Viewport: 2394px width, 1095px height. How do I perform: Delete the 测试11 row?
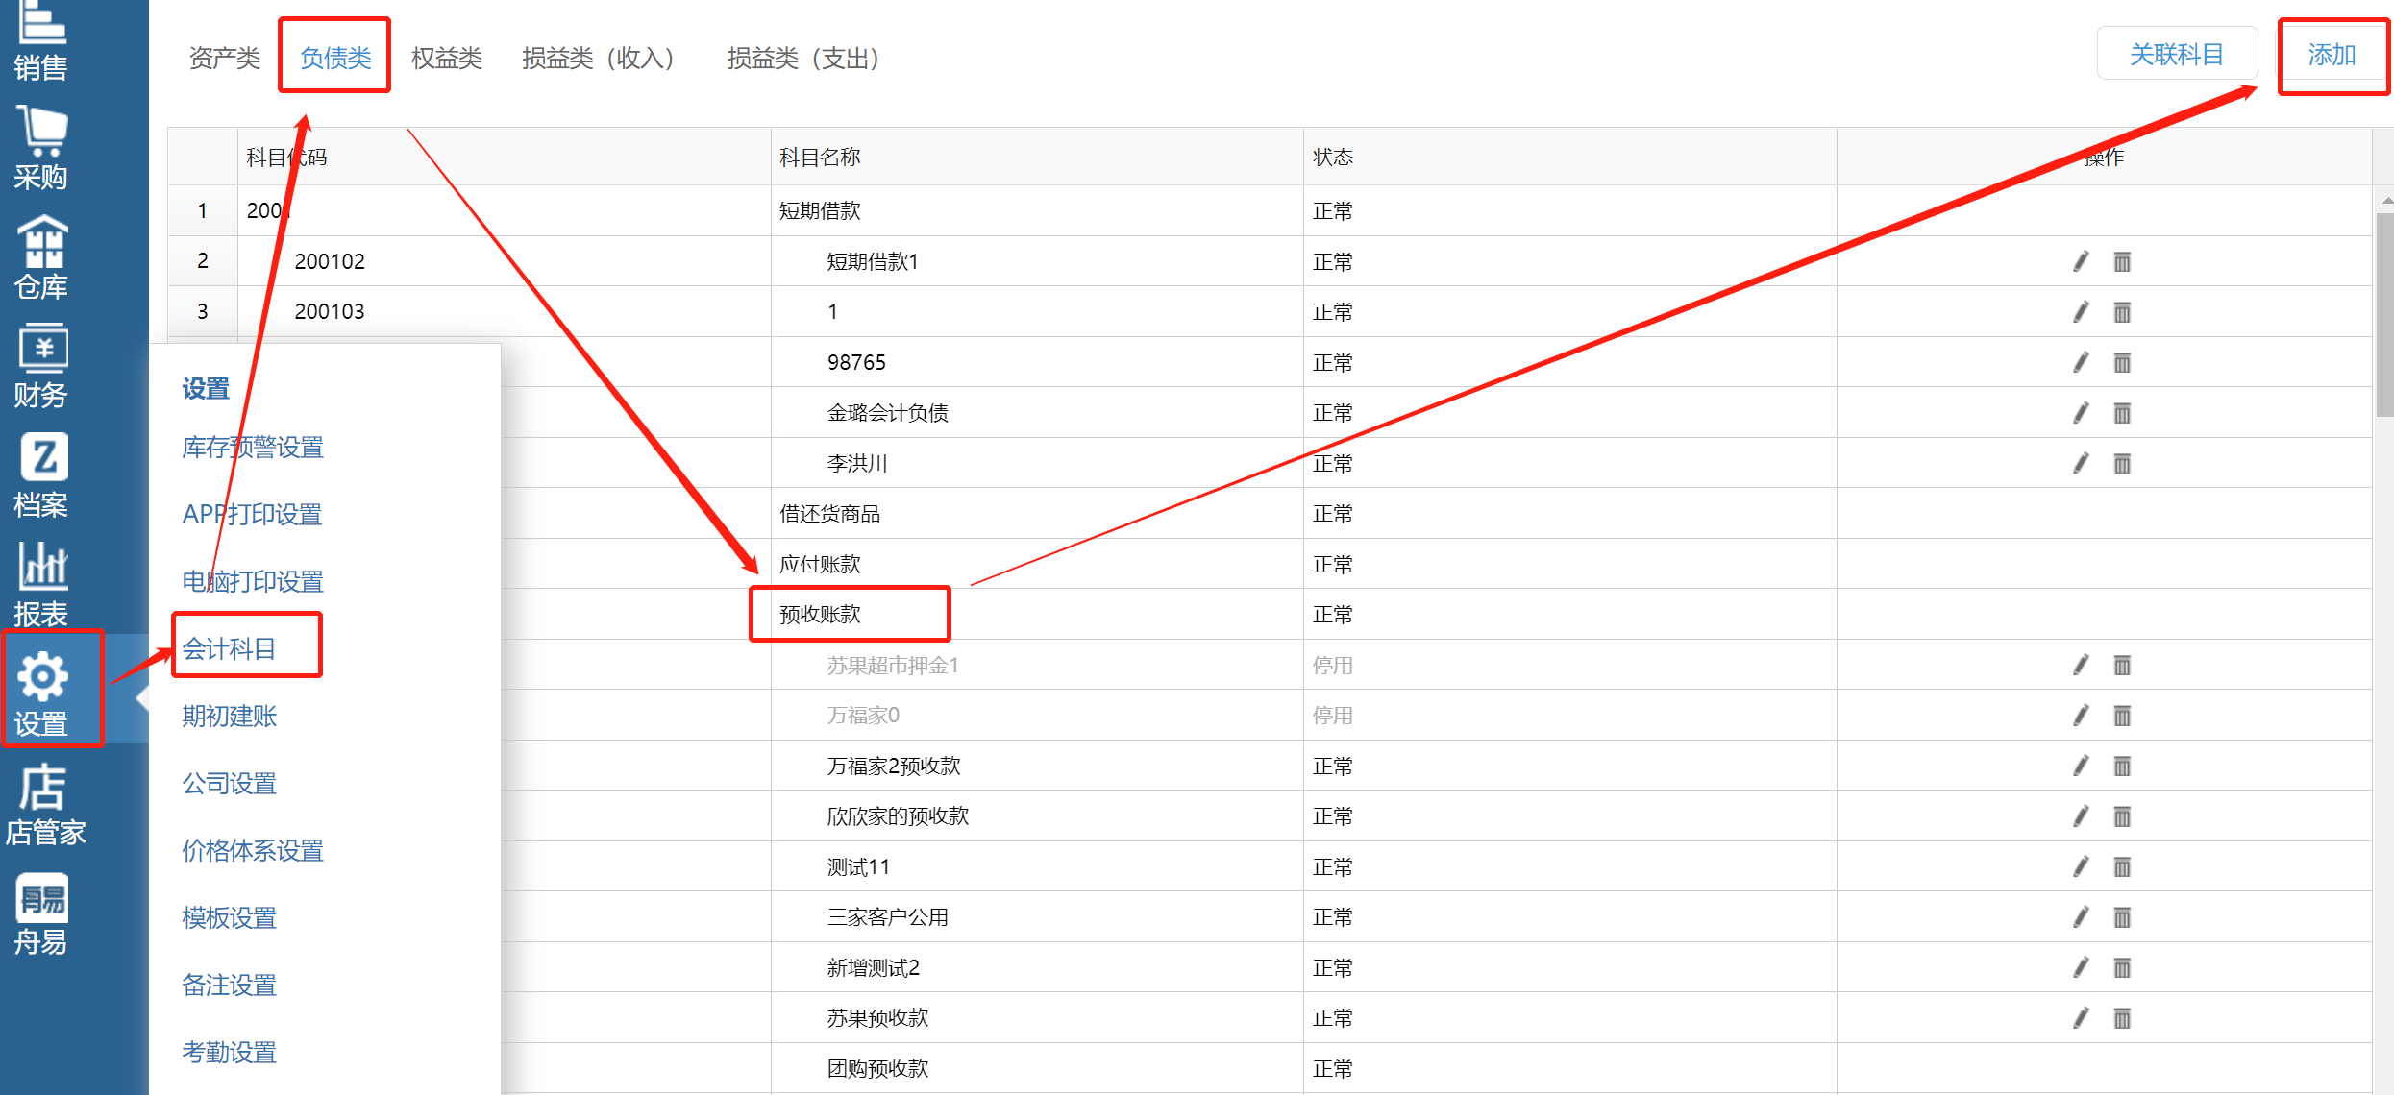2122,866
